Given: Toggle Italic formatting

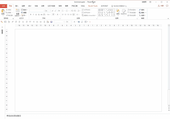Looking at the screenshot, I should pos(33,15).
